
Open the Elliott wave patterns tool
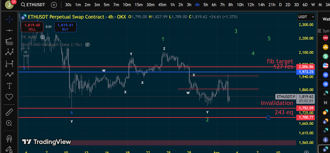point(9,52)
